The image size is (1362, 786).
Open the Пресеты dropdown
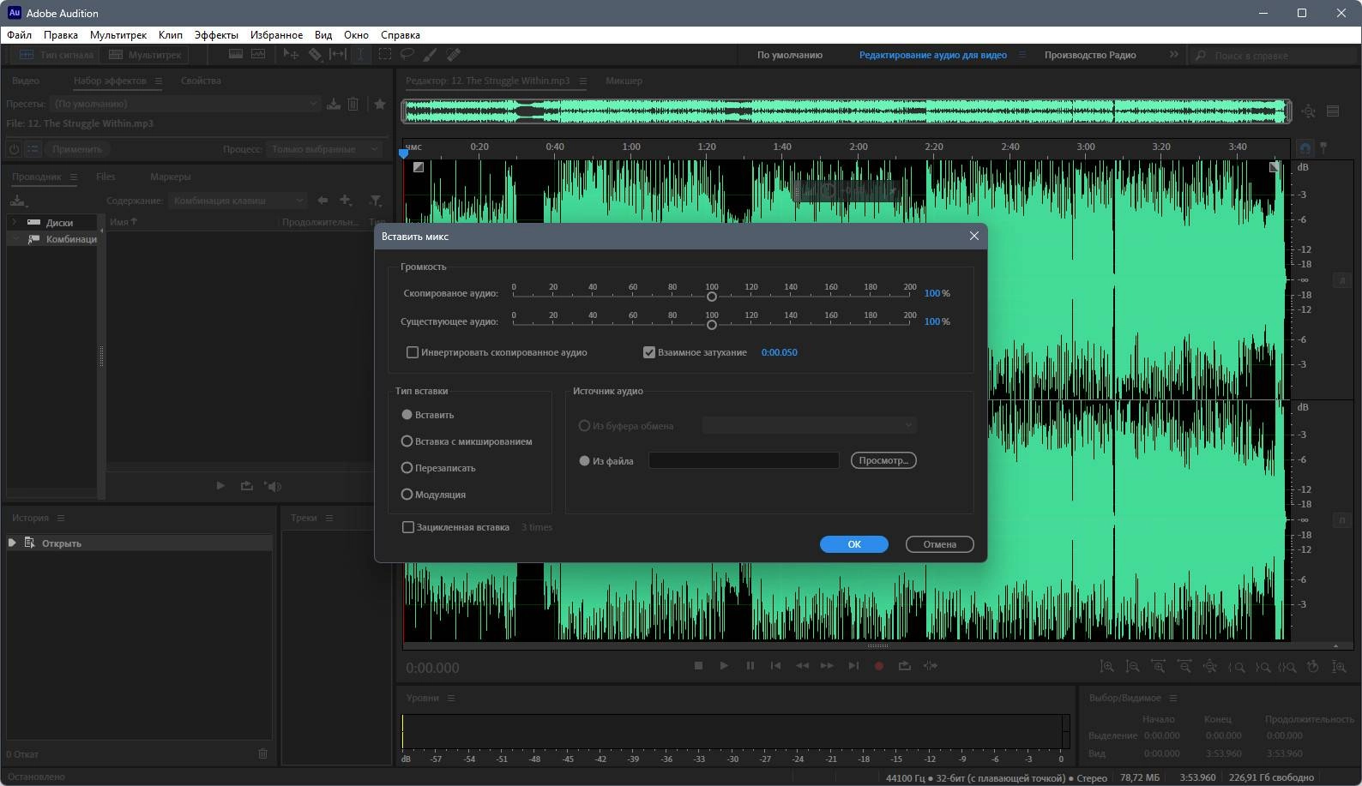tap(185, 104)
